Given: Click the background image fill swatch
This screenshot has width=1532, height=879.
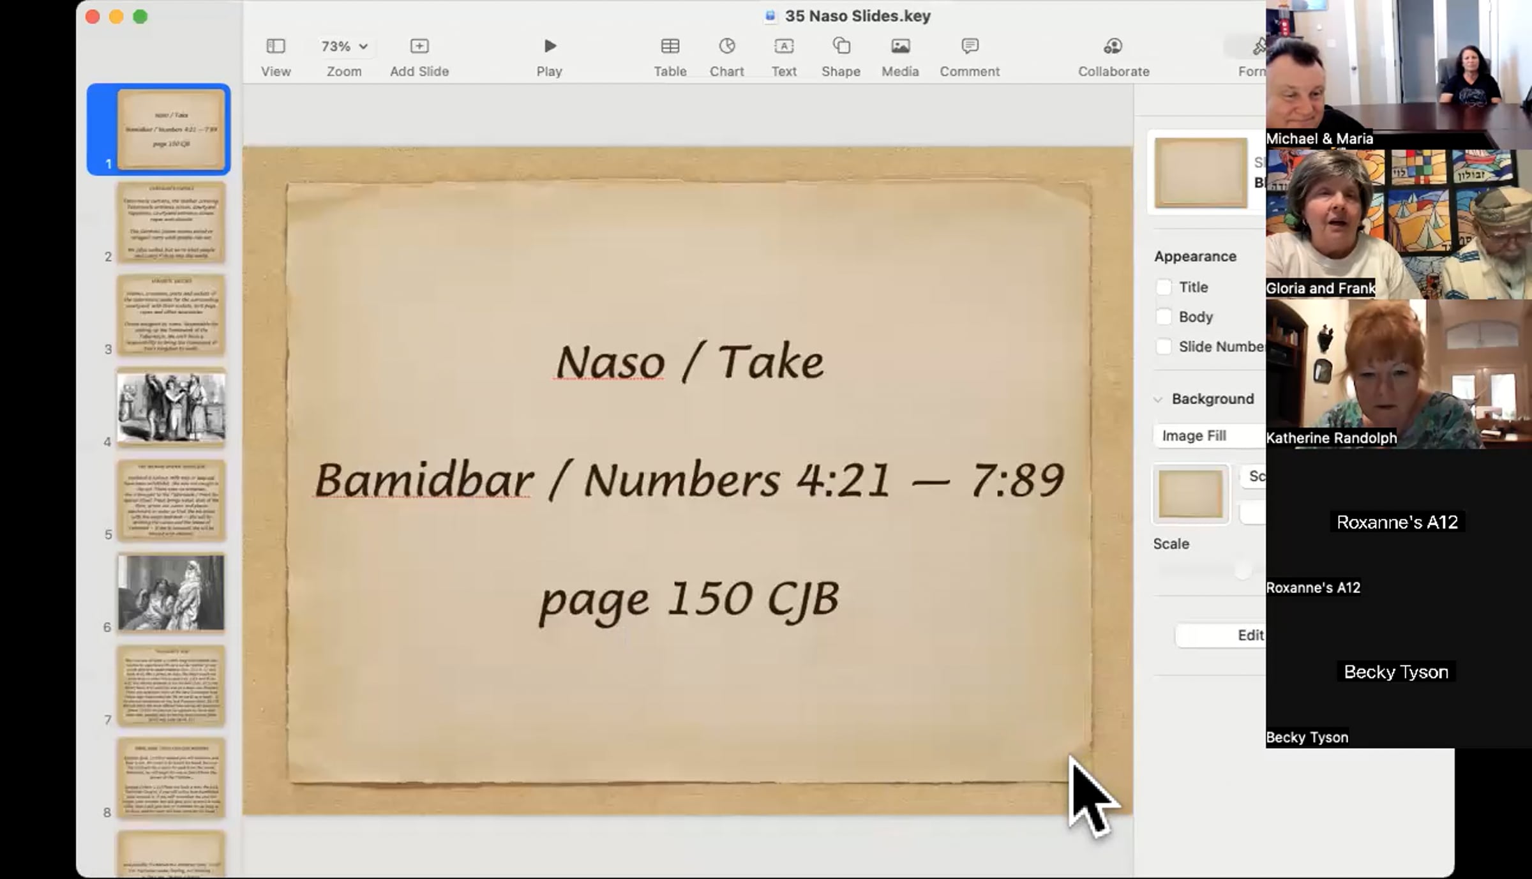Looking at the screenshot, I should (x=1190, y=494).
